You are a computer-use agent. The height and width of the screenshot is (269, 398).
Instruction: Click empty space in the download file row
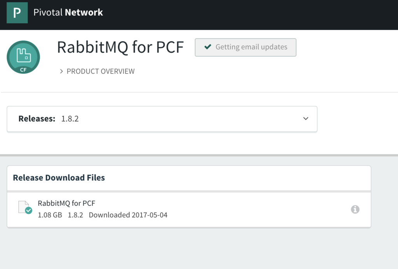(x=253, y=210)
